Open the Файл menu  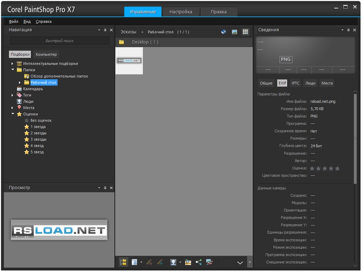13,22
